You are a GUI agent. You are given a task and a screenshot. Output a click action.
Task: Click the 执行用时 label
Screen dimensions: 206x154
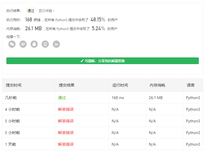tap(14, 20)
